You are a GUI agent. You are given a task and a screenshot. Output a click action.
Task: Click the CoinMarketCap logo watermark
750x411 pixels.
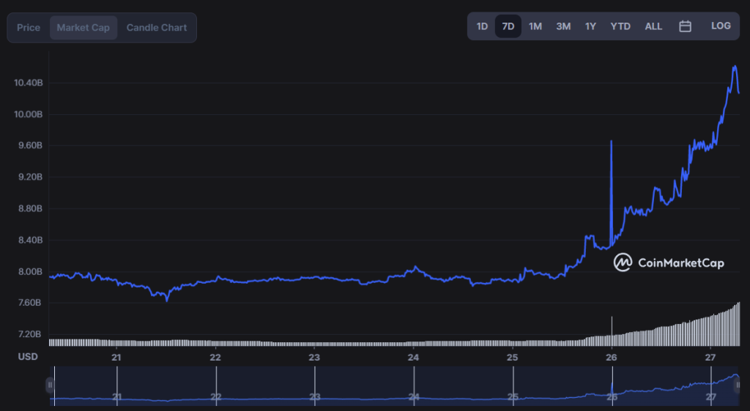click(669, 263)
